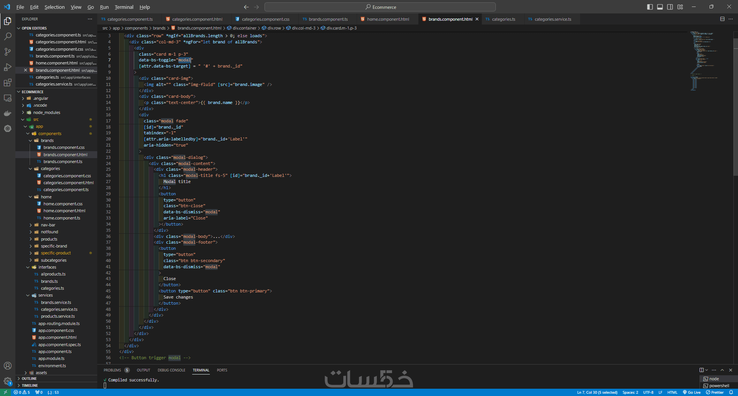The height and width of the screenshot is (396, 738).
Task: Open the Terminal menu
Action: [124, 7]
